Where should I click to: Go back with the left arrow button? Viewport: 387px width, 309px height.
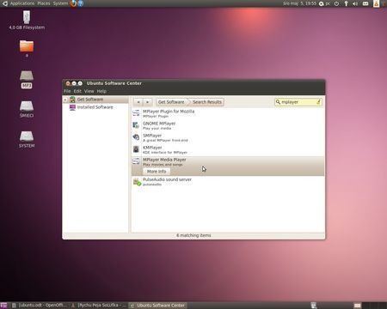pos(138,102)
